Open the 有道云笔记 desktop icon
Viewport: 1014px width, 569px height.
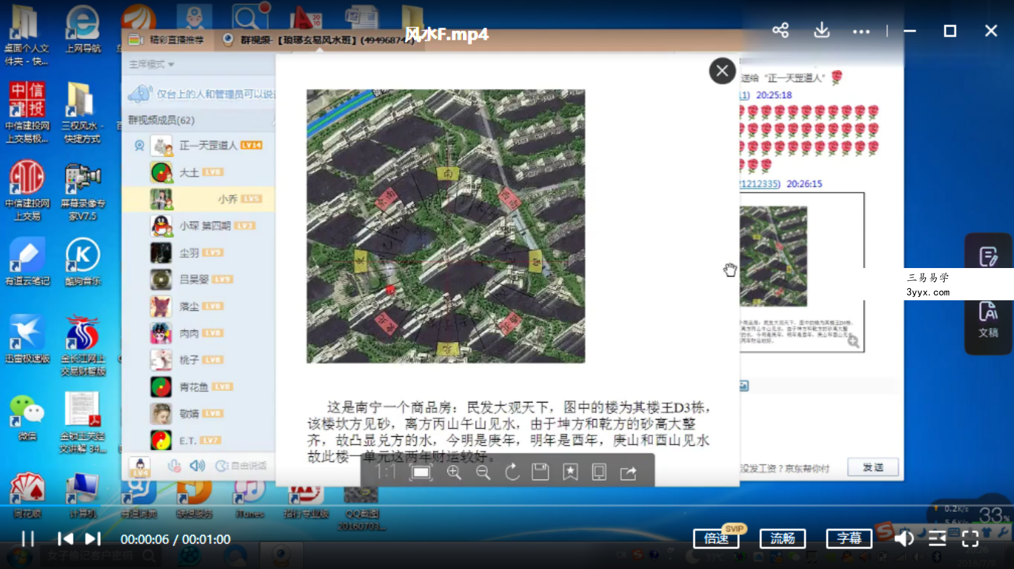click(27, 263)
